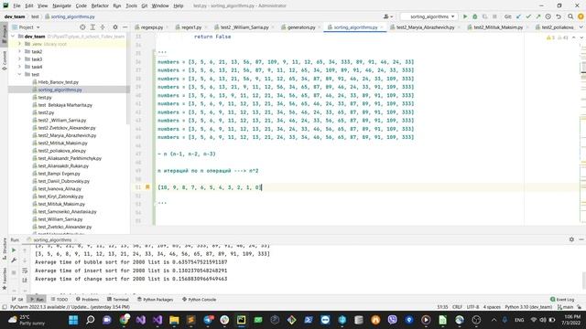Hide the Project panel with minus icon

coord(125,27)
